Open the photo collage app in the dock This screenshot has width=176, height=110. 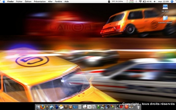94,107
